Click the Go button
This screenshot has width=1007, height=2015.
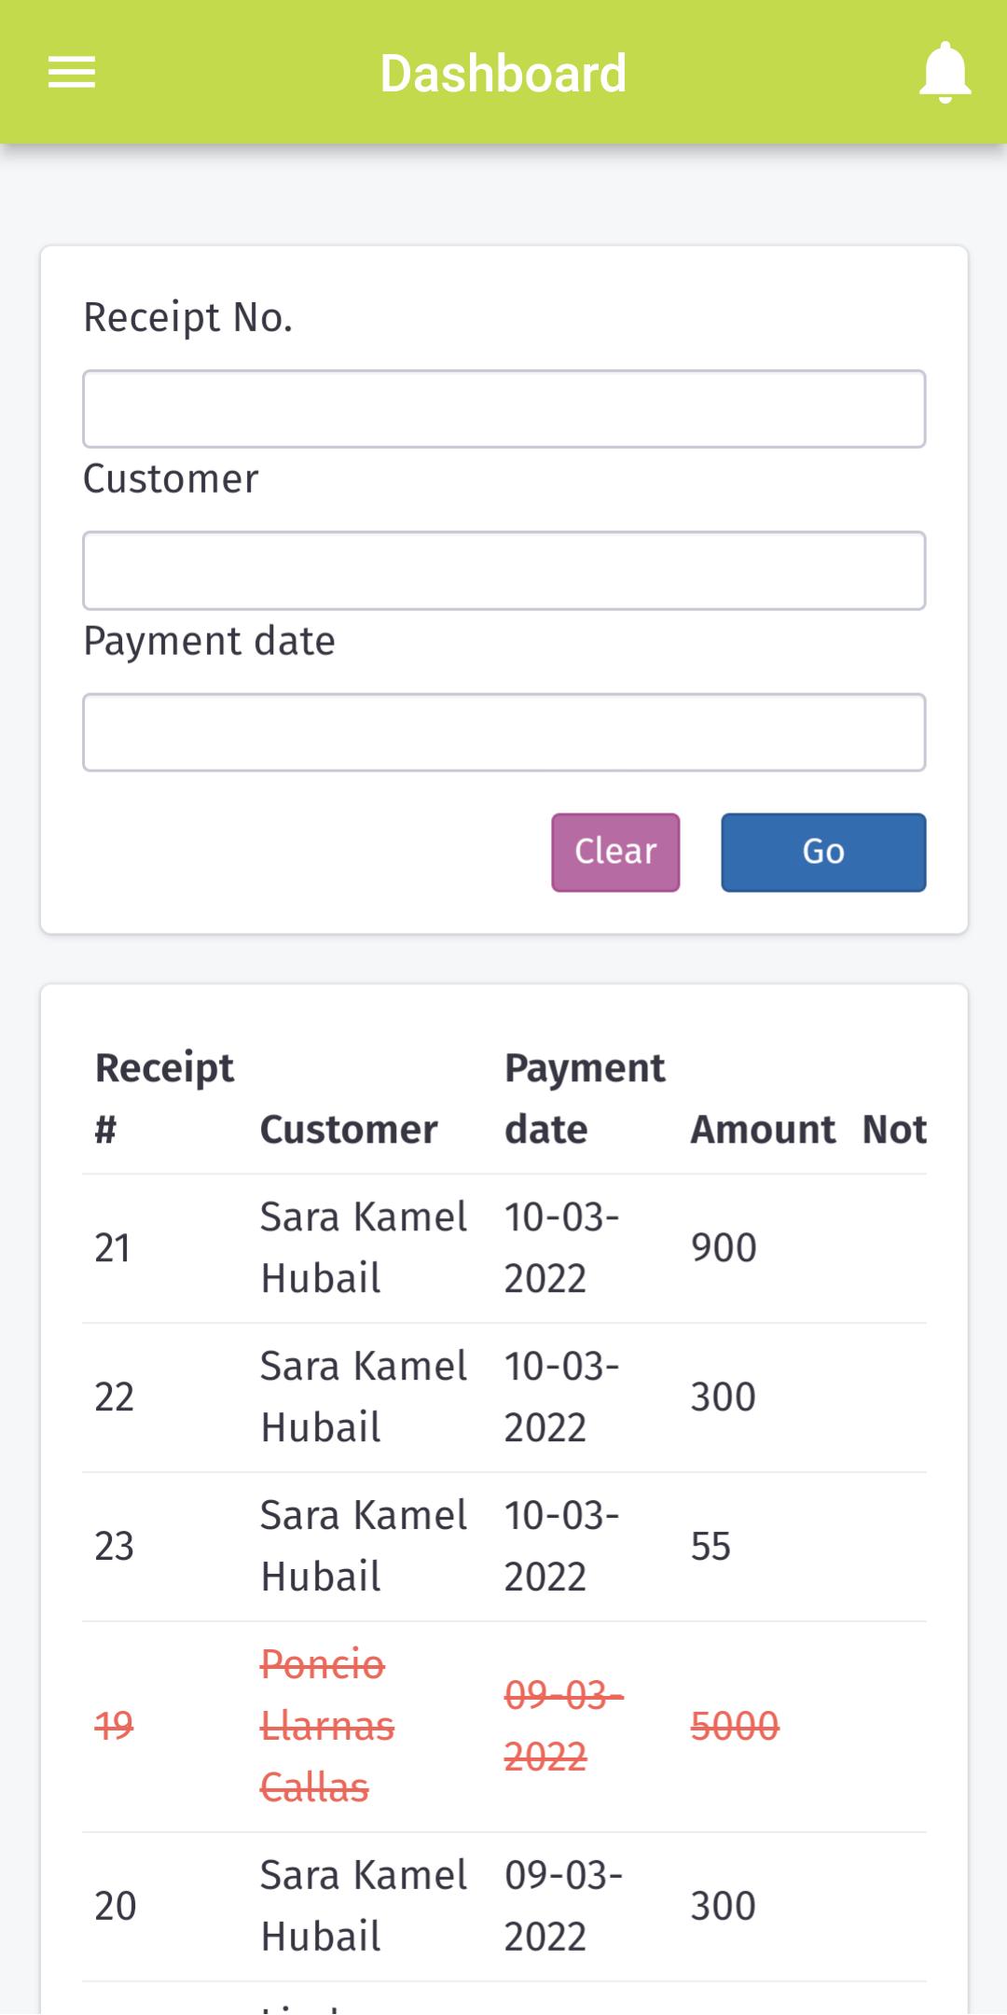pyautogui.click(x=823, y=853)
